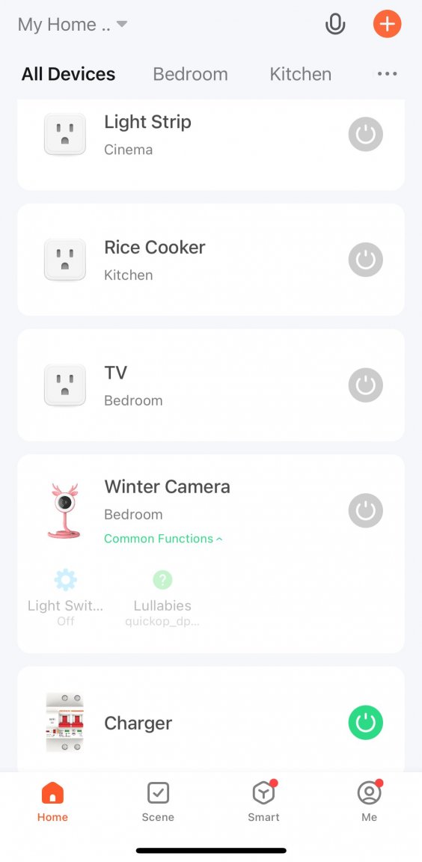
Task: Toggle the Rice Cooker power button
Action: (x=365, y=260)
